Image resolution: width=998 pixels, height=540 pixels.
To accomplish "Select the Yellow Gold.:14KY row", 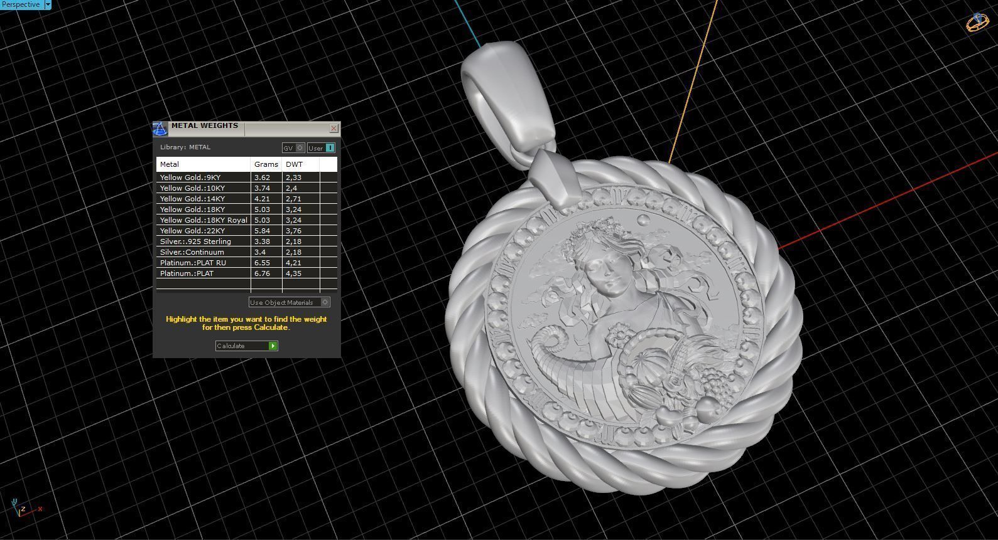I will [247, 199].
